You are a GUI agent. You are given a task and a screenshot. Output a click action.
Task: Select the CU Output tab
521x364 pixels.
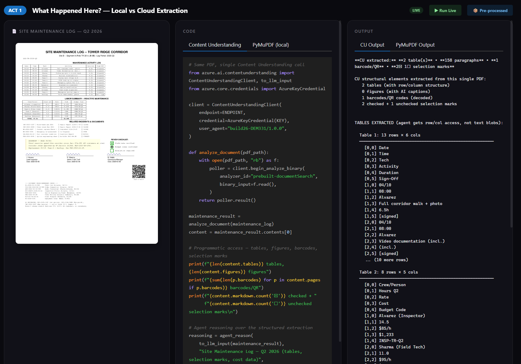372,45
